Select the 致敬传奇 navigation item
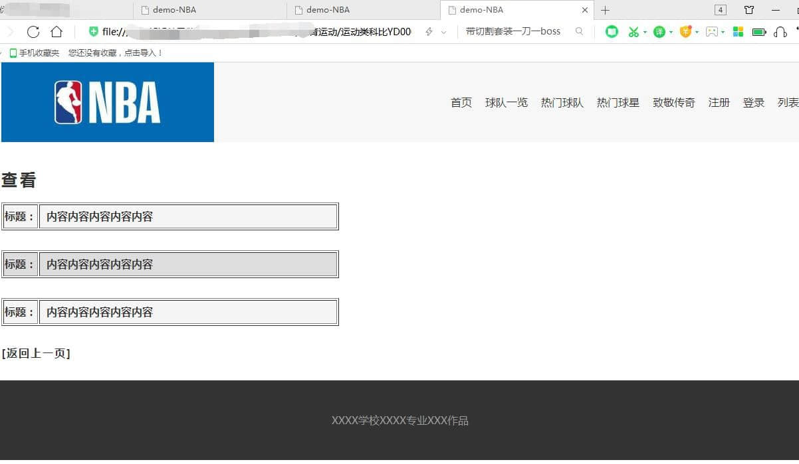Screen dimensions: 799x464 [x=673, y=102]
